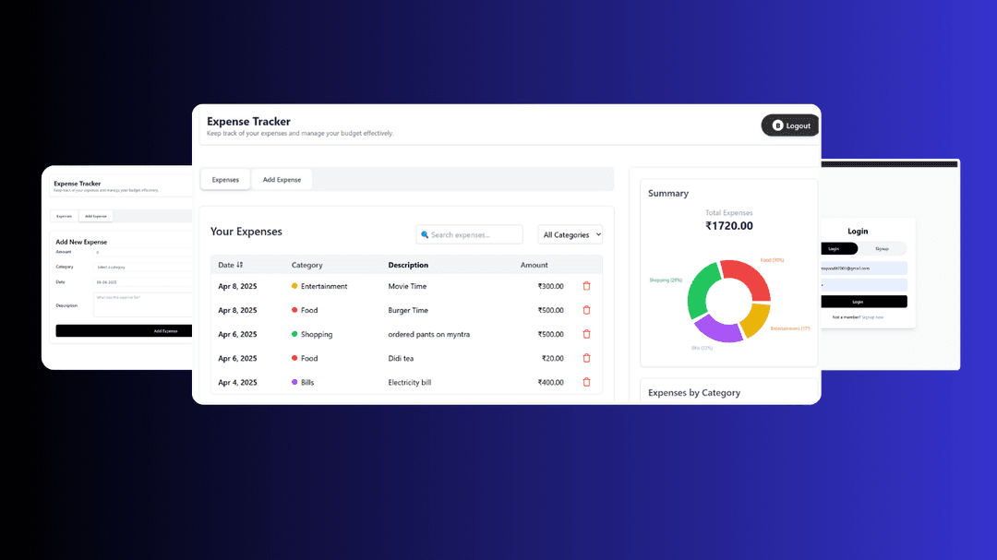Remove the Electricity bill expense

[587, 382]
